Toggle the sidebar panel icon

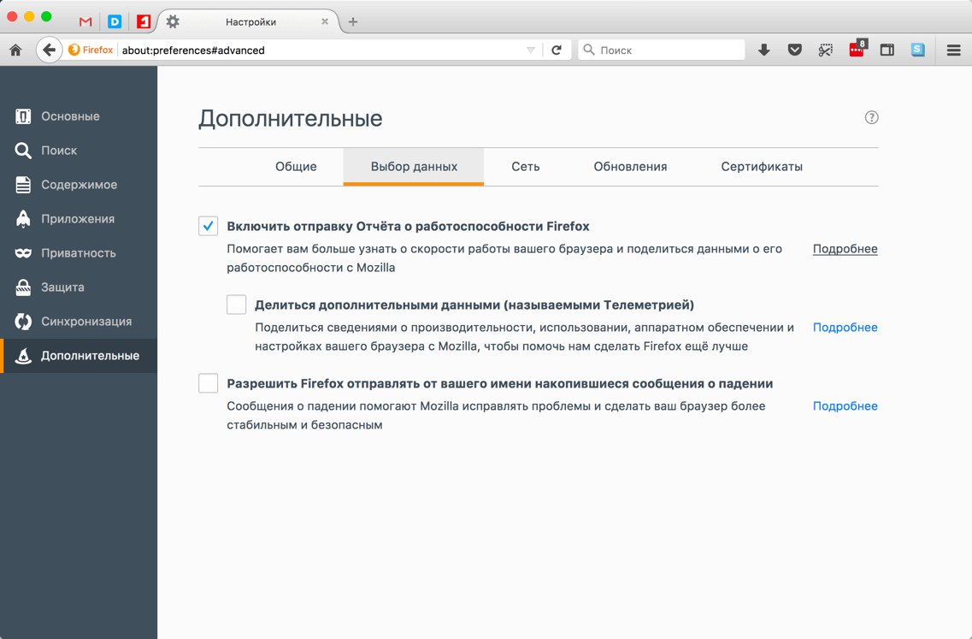[x=887, y=50]
